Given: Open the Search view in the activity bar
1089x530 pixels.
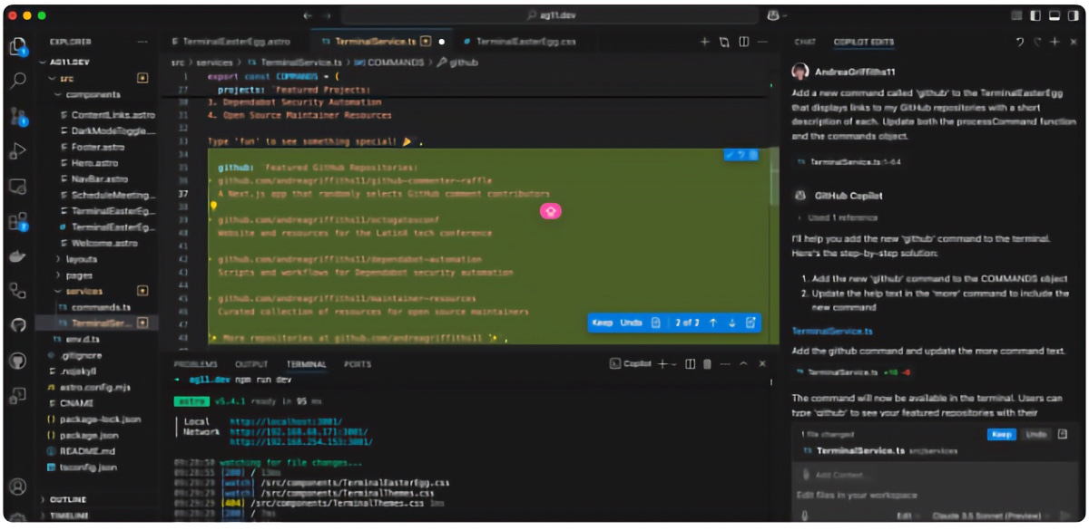Looking at the screenshot, I should pyautogui.click(x=17, y=81).
